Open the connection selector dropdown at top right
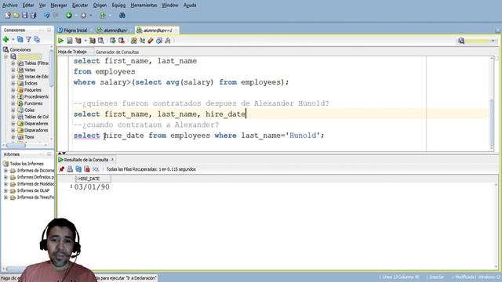This screenshot has width=502, height=282. [493, 41]
